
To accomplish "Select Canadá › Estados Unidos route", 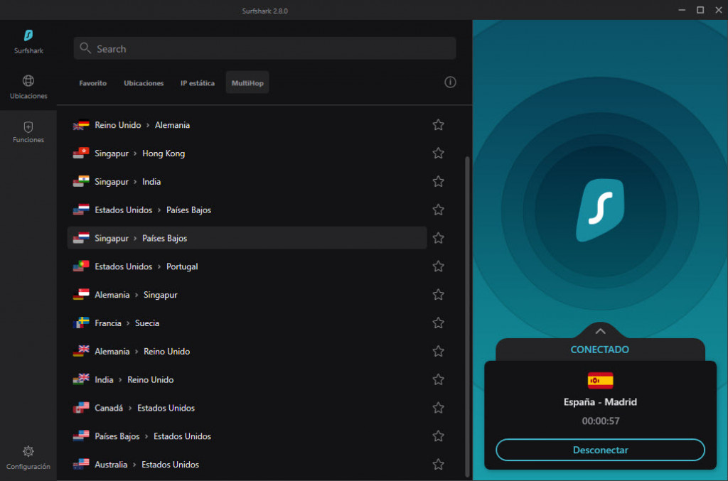I will click(247, 408).
